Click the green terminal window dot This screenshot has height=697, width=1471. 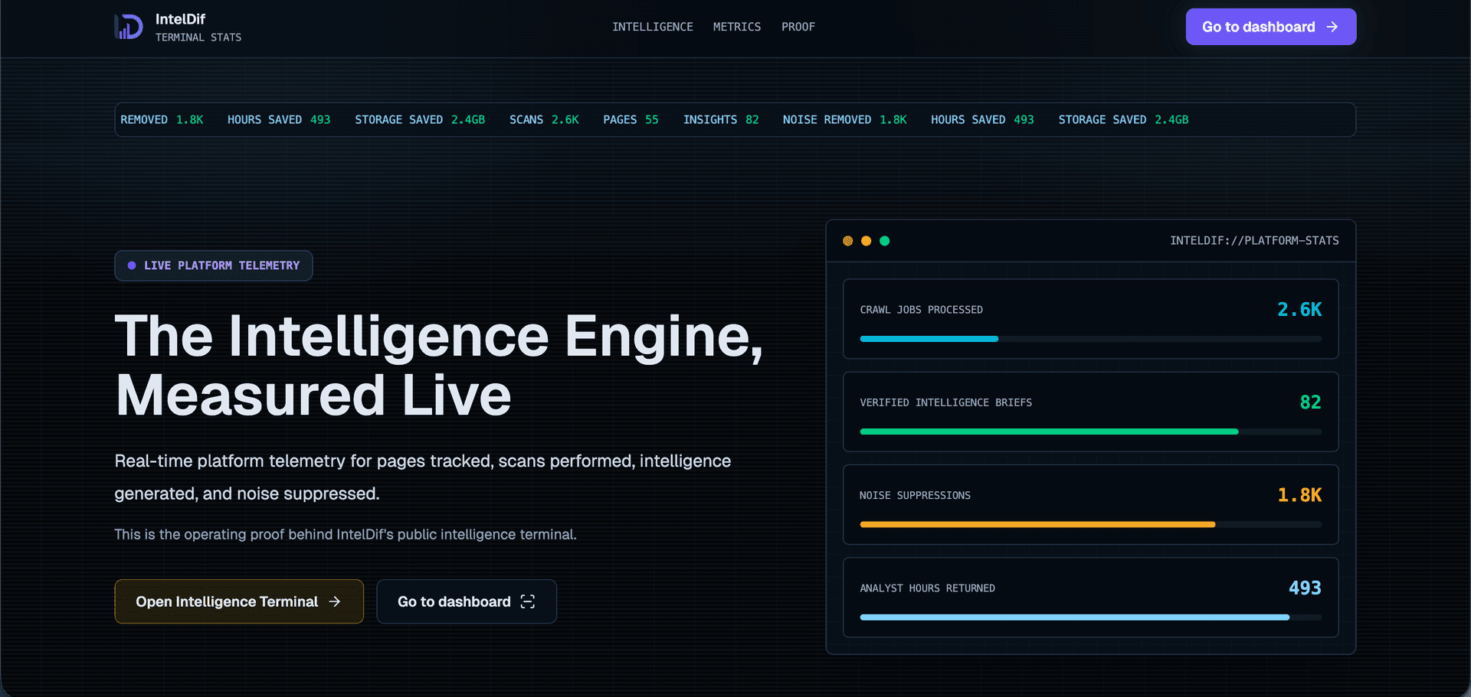pyautogui.click(x=884, y=241)
